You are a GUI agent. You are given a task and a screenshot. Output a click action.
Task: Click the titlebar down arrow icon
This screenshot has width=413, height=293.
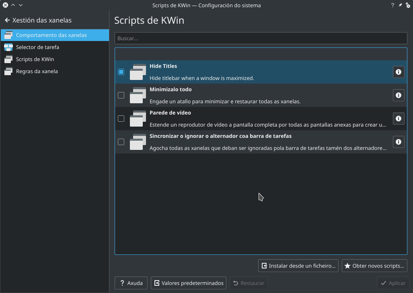(x=21, y=5)
